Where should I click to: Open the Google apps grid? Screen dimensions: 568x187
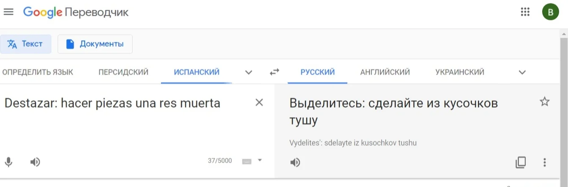tap(525, 12)
